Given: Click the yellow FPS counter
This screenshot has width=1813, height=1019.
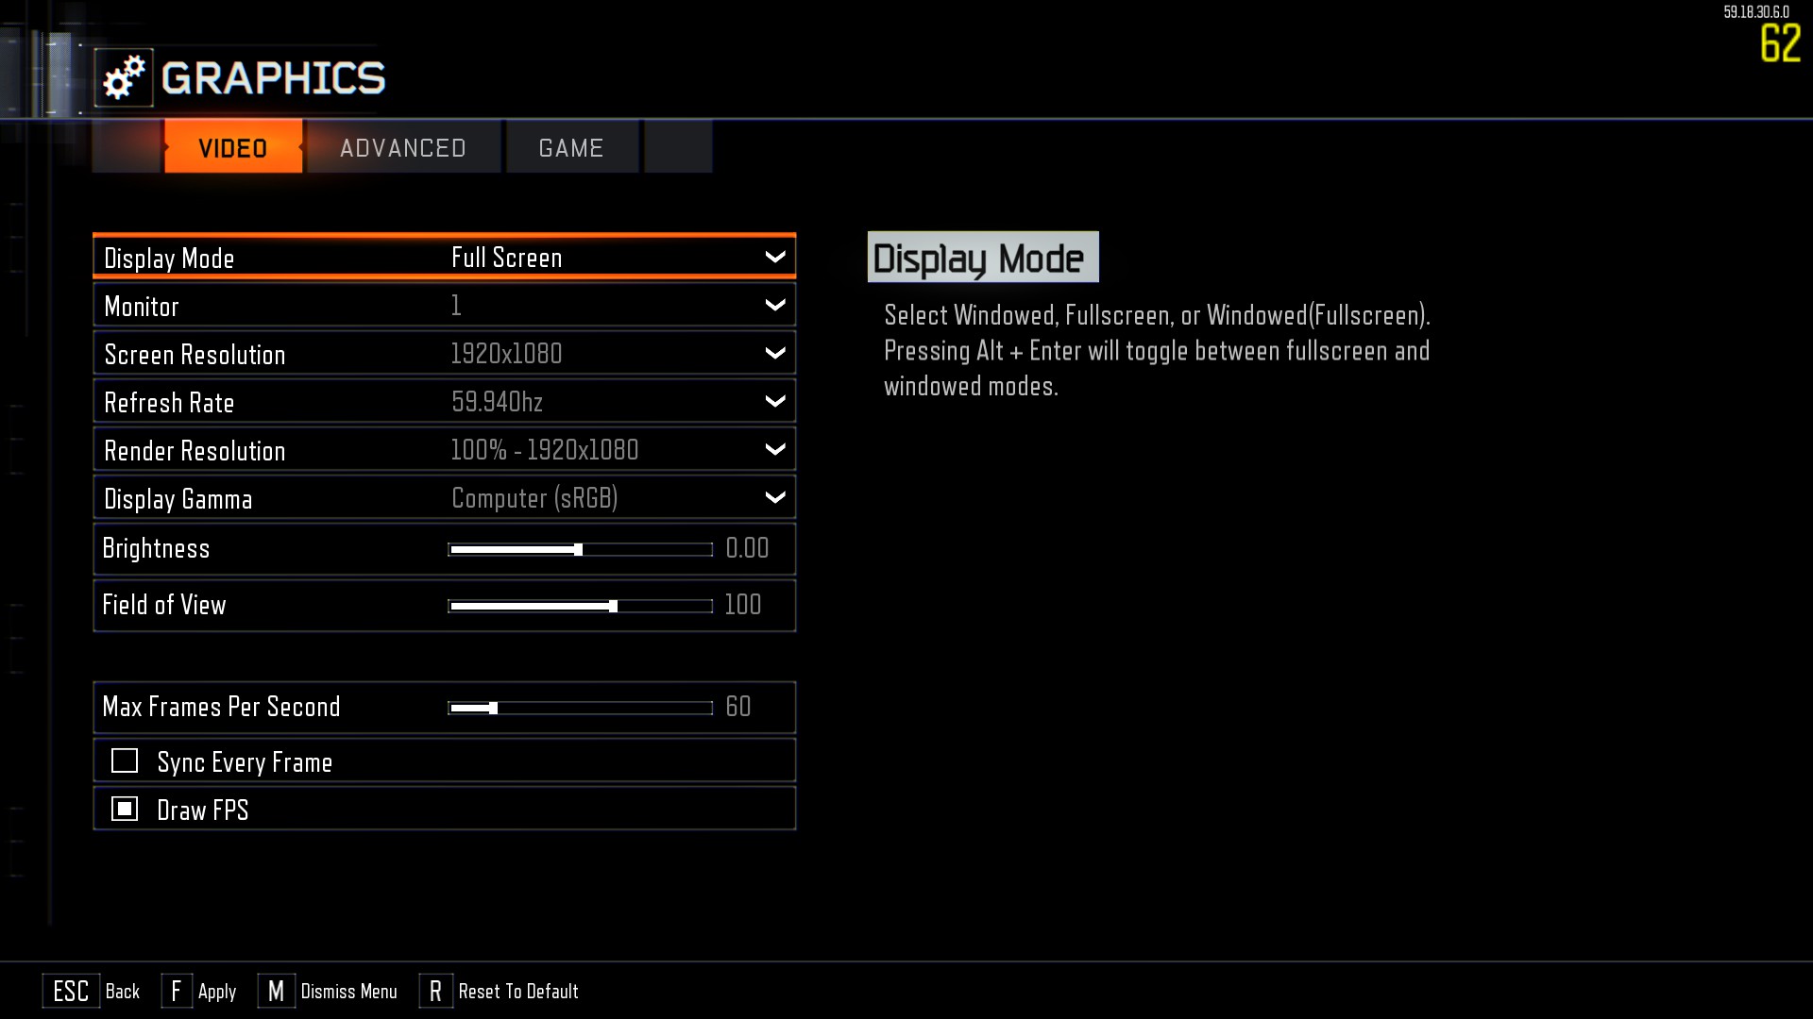Looking at the screenshot, I should pos(1780,43).
